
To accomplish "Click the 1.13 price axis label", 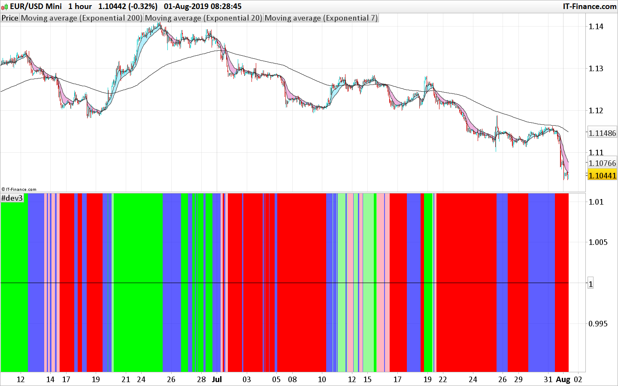I will click(x=596, y=69).
